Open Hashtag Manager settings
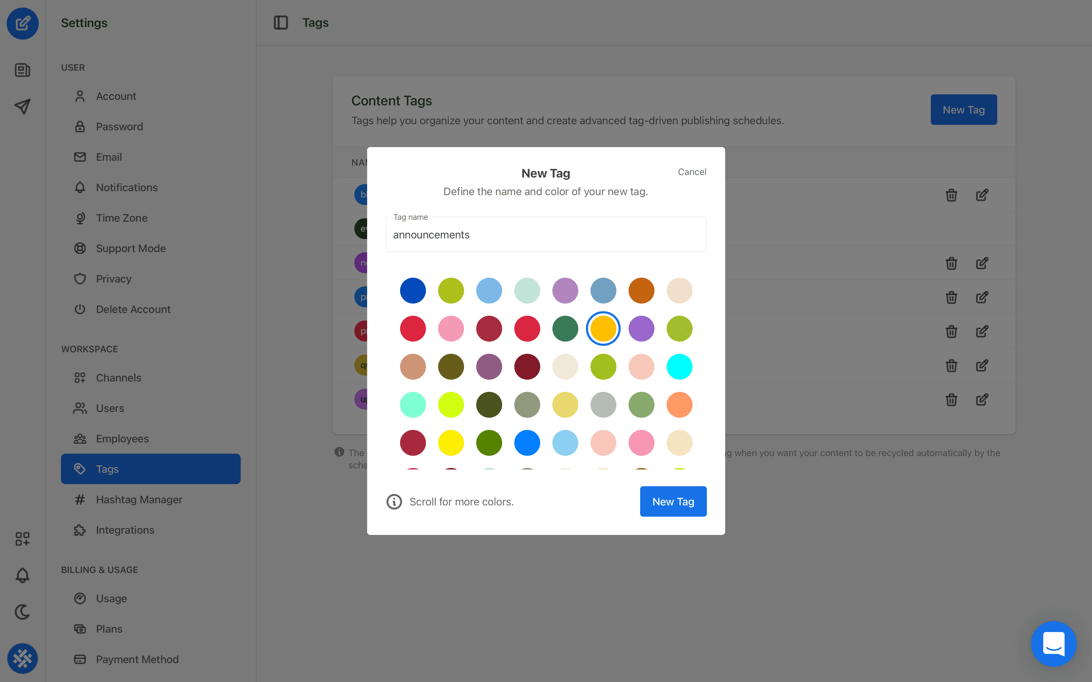This screenshot has height=682, width=1092. [x=139, y=499]
